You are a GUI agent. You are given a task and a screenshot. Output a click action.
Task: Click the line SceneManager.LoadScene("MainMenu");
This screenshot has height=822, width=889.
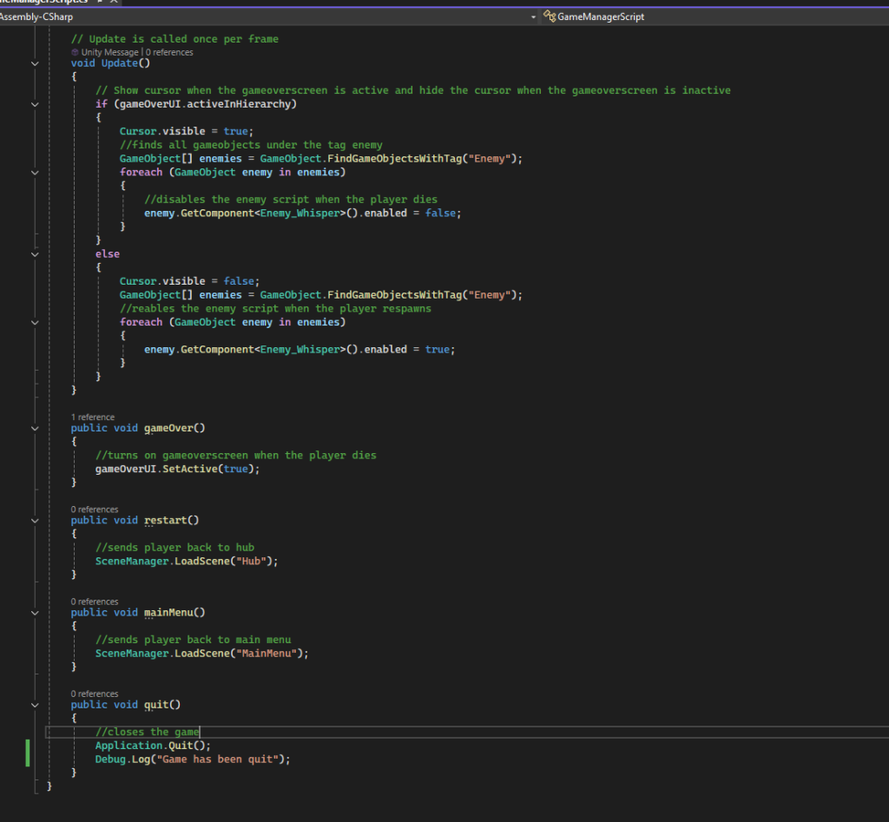pos(201,653)
